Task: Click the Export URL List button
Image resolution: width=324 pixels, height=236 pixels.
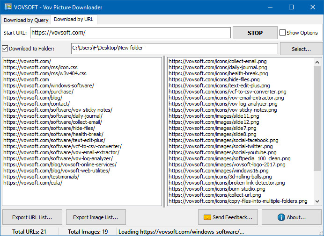Action: click(x=32, y=217)
